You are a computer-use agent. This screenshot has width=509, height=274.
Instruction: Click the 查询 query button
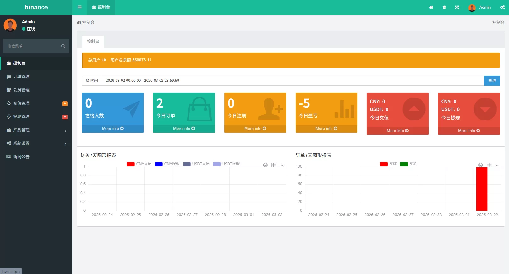point(492,81)
